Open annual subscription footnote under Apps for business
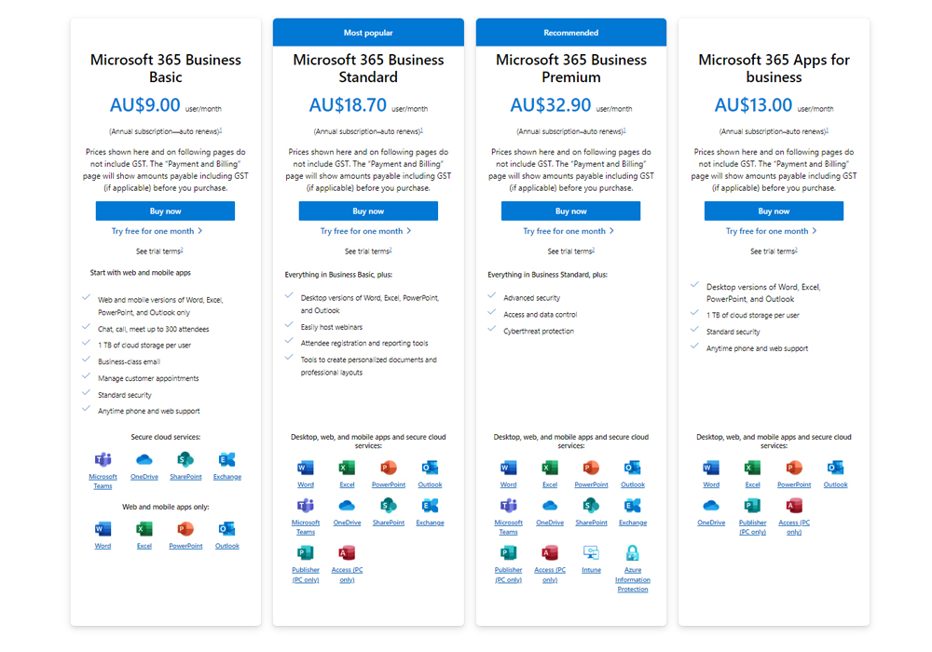932x652 pixels. tap(828, 129)
